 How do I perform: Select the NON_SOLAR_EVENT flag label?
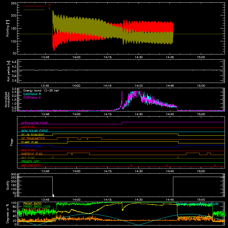click(34, 131)
